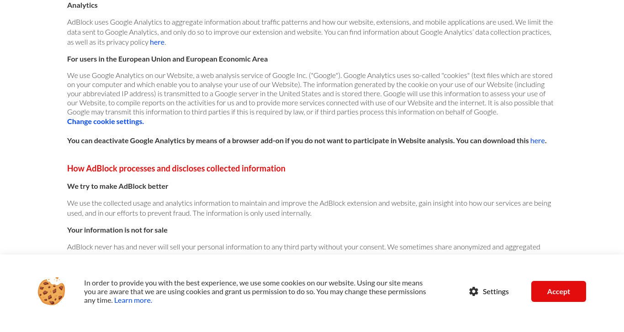
Task: Click the paragraph starting 'AdBlock never has'
Action: pyautogui.click(x=304, y=247)
